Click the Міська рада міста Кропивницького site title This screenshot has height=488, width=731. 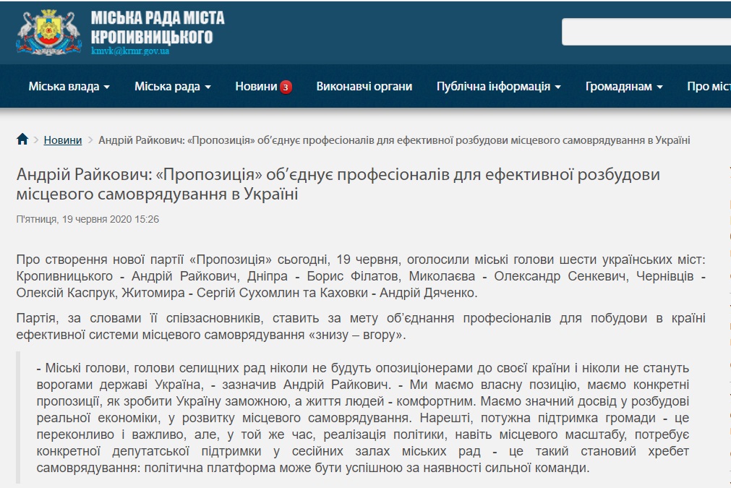157,27
